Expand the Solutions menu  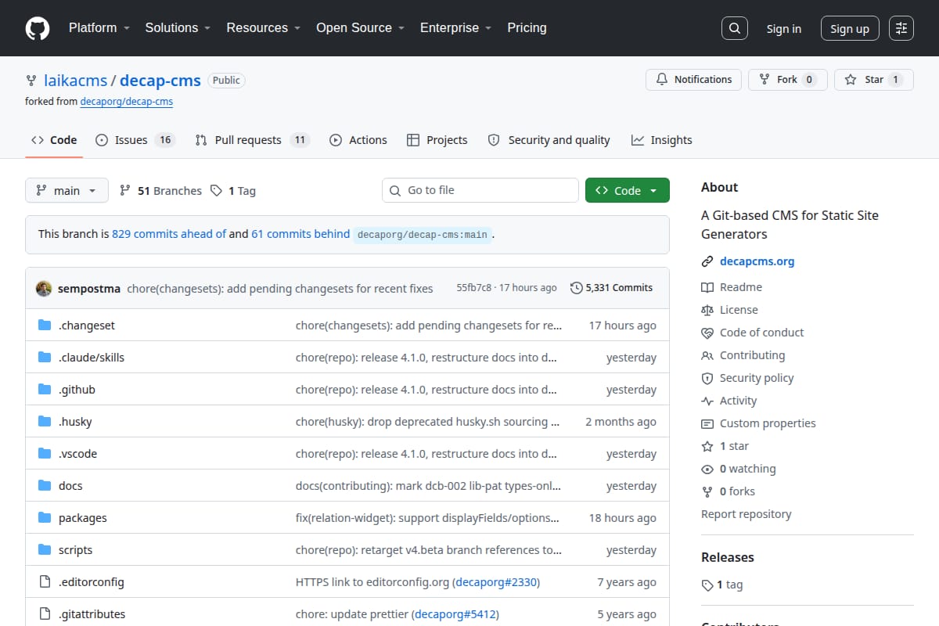[x=178, y=28]
